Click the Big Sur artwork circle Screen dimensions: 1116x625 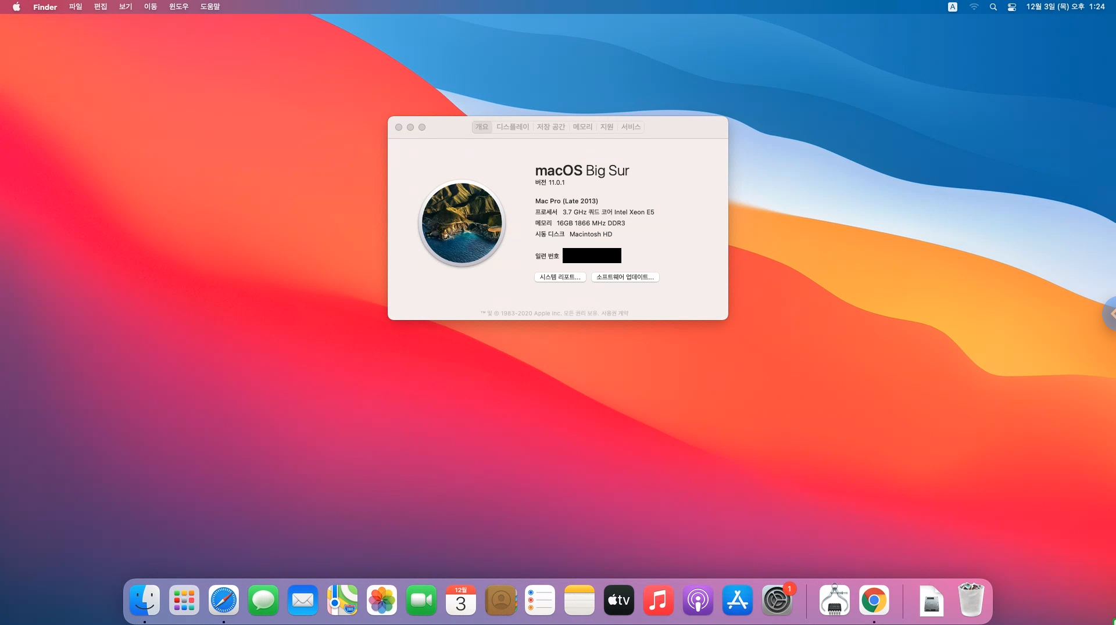[462, 223]
